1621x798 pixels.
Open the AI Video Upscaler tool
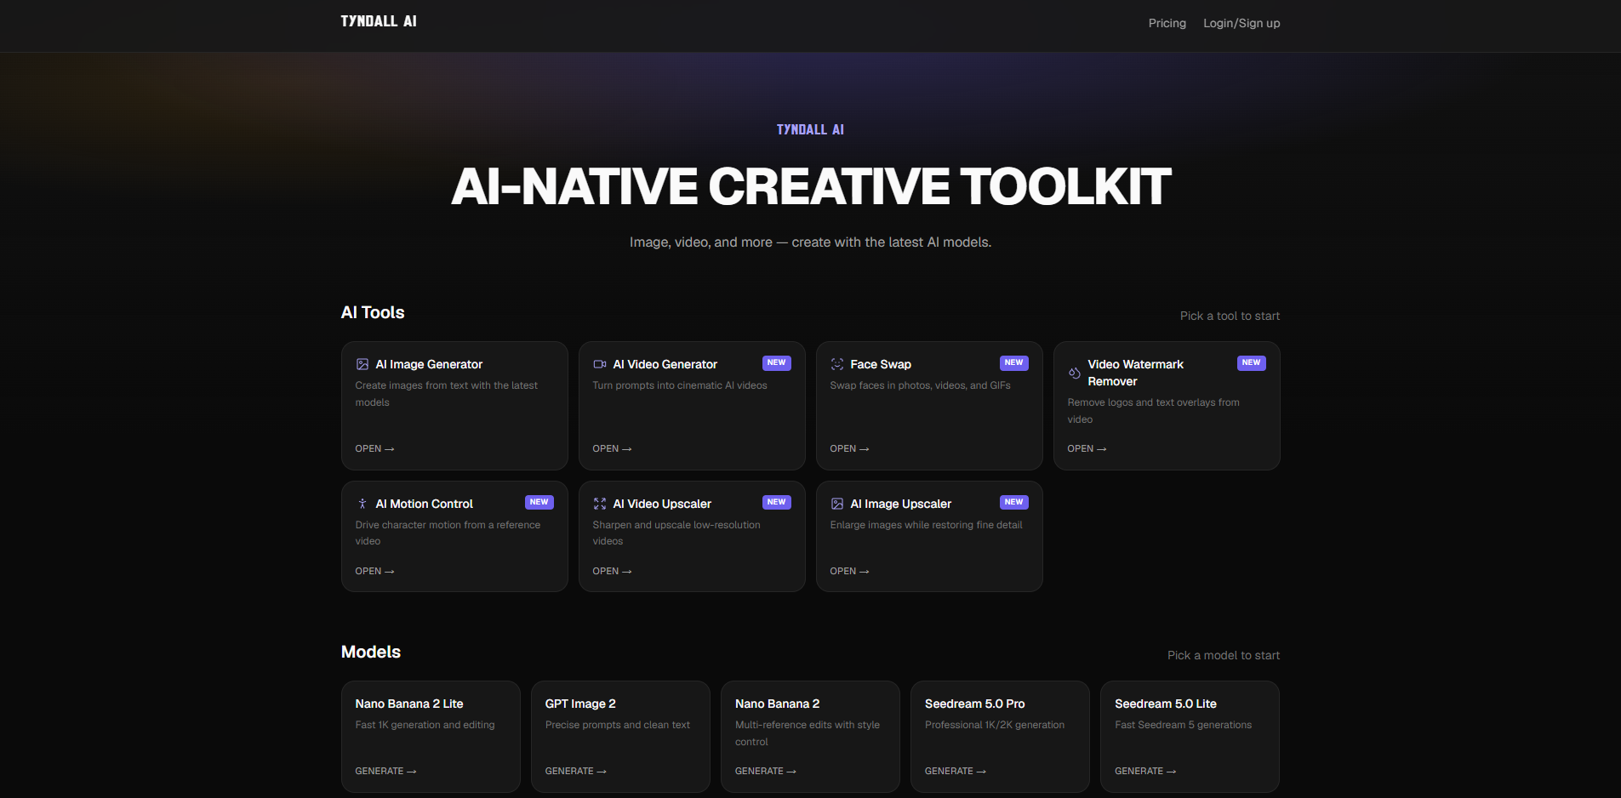click(x=612, y=571)
